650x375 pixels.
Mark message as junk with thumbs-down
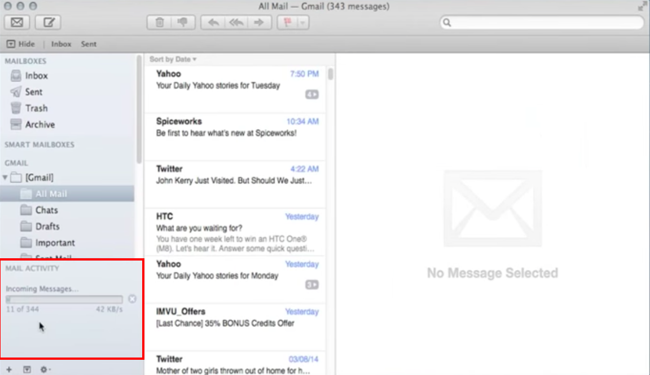point(183,23)
